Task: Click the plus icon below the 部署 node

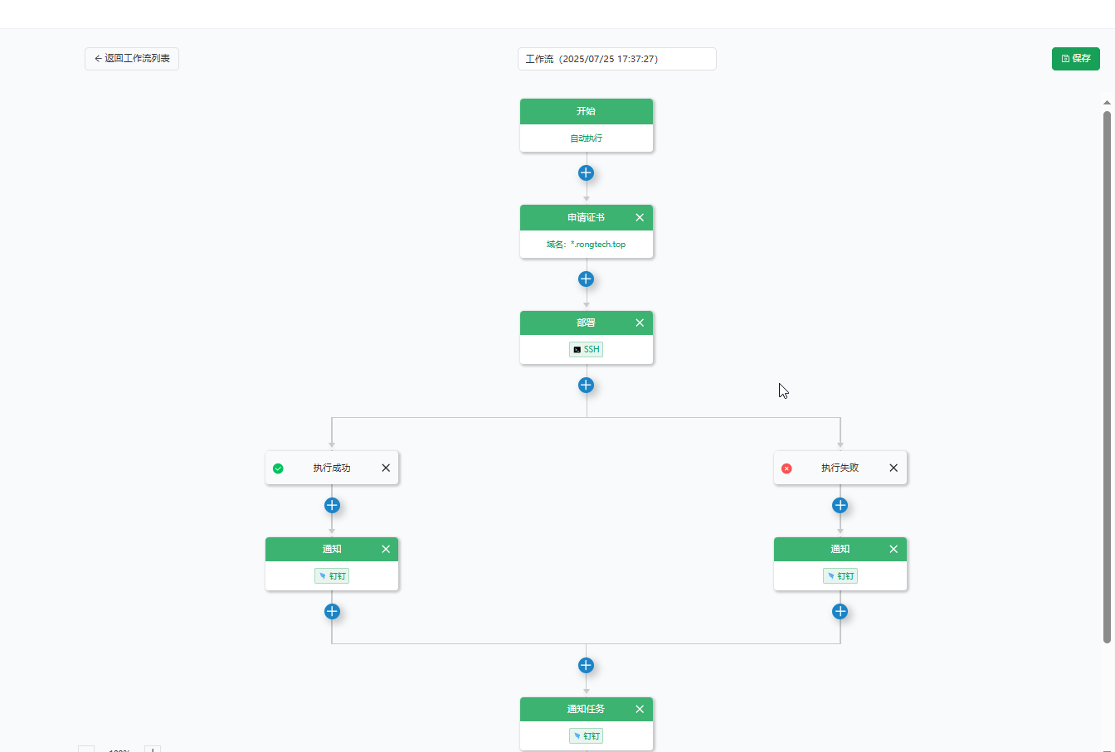Action: coord(586,385)
